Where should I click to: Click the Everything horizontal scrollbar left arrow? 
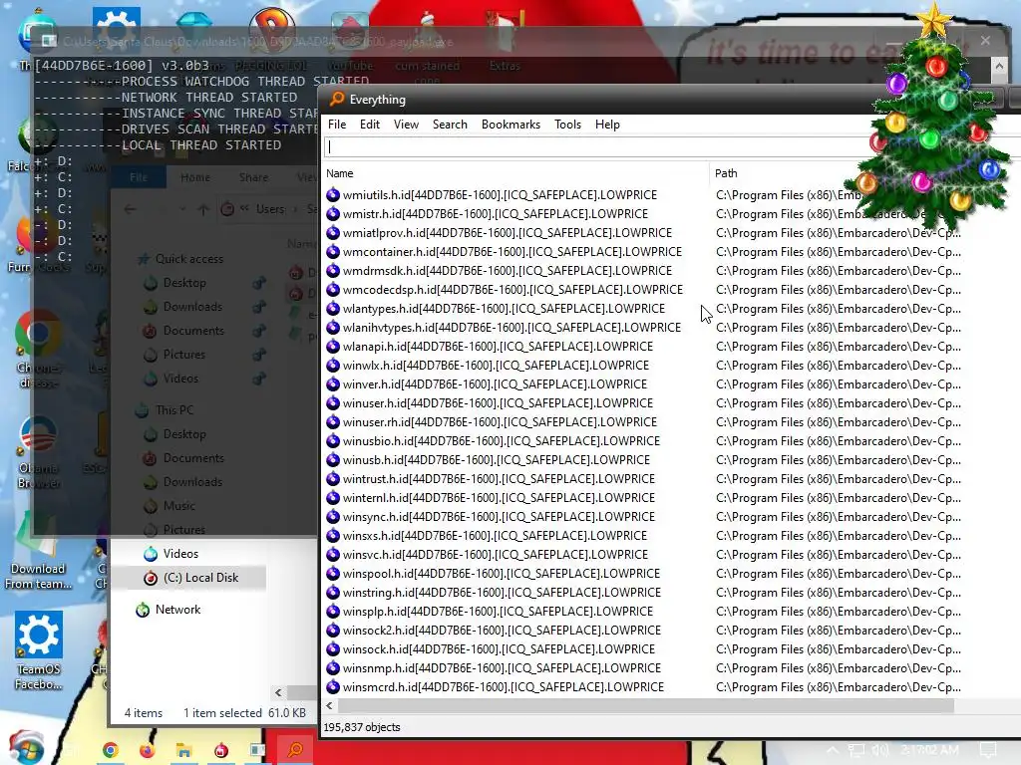click(x=329, y=705)
